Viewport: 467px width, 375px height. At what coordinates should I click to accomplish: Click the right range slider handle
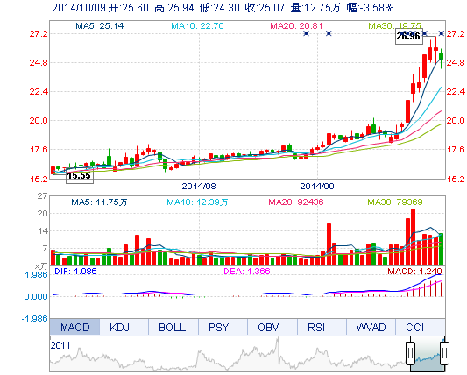point(445,354)
